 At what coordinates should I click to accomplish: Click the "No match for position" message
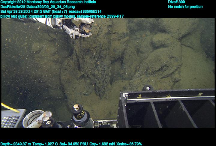[x=185, y=7]
